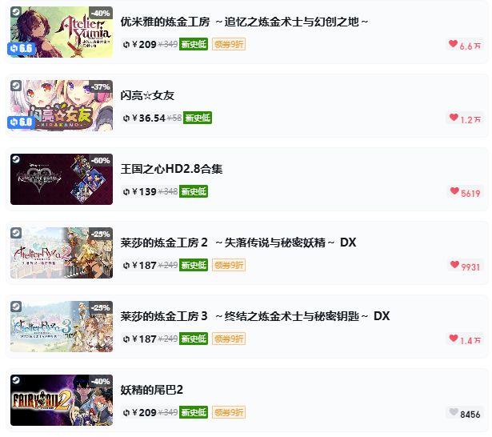The height and width of the screenshot is (437, 492).
Task: Open 莱莎的炼金工房 3 DX game title
Action: point(254,316)
